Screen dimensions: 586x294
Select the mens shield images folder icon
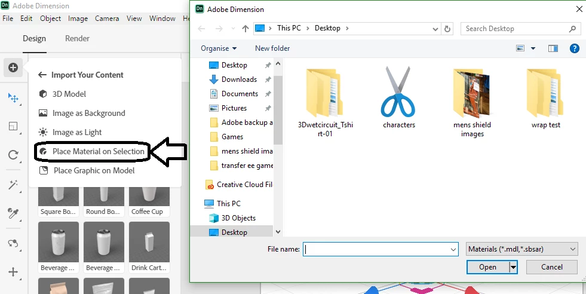pos(472,93)
